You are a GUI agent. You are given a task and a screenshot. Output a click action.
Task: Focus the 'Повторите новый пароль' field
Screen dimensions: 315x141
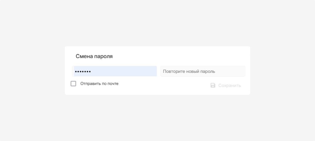coord(203,71)
